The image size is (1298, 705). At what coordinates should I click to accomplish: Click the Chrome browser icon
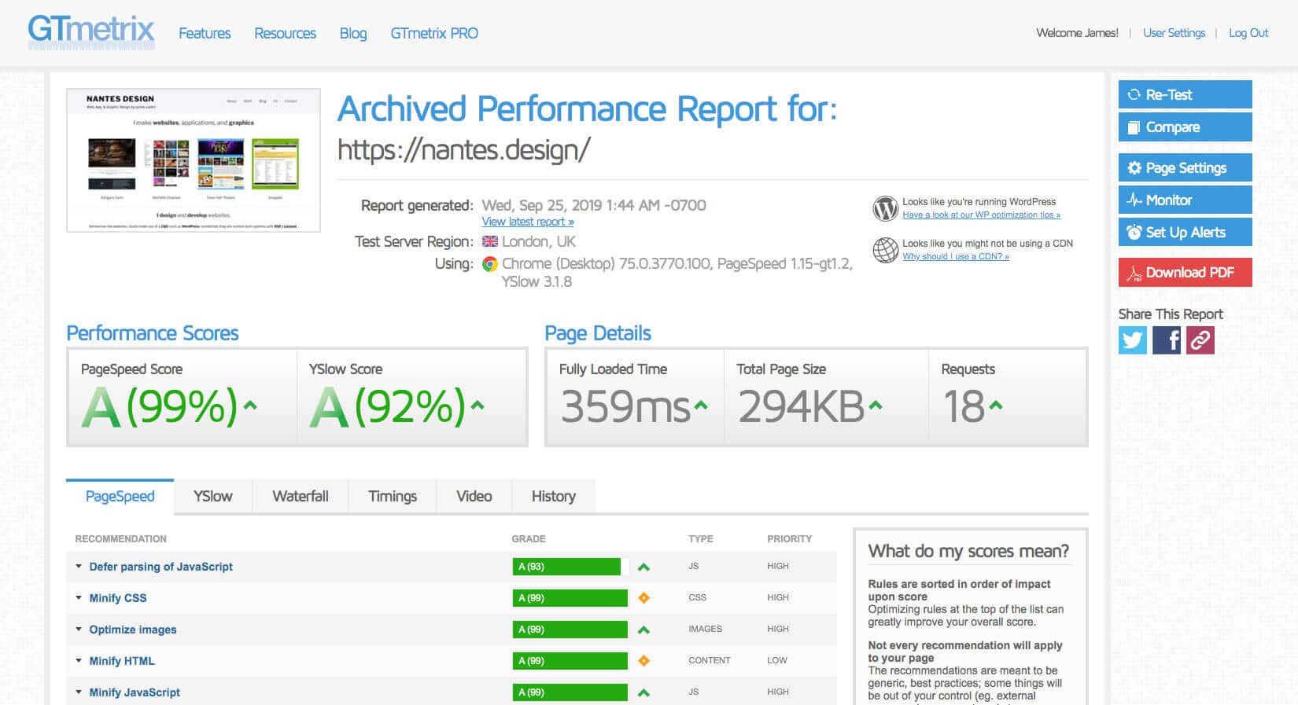(x=489, y=264)
